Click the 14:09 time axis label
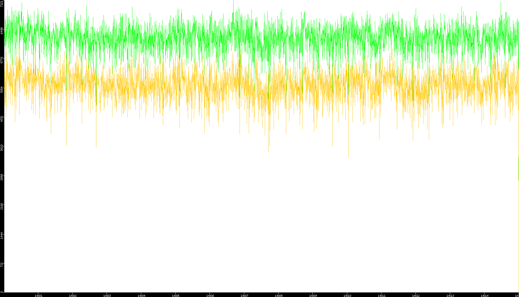Image resolution: width=519 pixels, height=297 pixels. [313, 296]
